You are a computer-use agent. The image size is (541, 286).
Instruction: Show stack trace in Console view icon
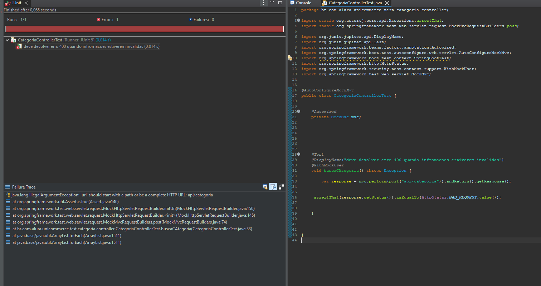coord(265,187)
